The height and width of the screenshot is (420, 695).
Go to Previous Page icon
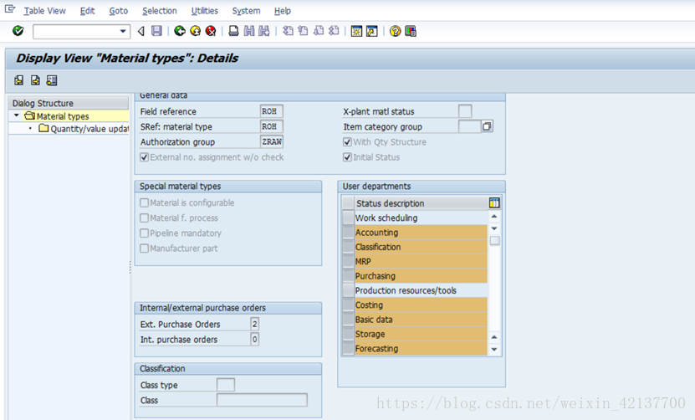304,31
